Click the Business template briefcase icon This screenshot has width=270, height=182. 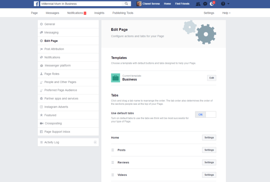click(115, 78)
